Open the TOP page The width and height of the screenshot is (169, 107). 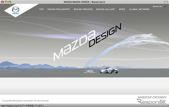pos(41,9)
